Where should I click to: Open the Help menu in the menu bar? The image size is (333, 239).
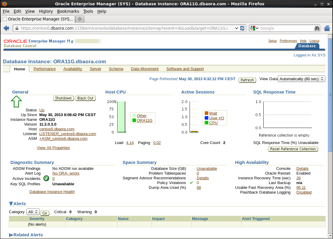[102, 11]
